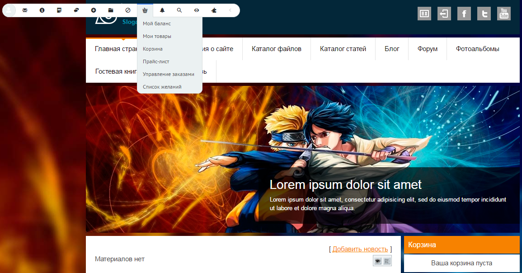Open the 'Блог' nav tab
Image resolution: width=522 pixels, height=273 pixels.
tap(392, 49)
